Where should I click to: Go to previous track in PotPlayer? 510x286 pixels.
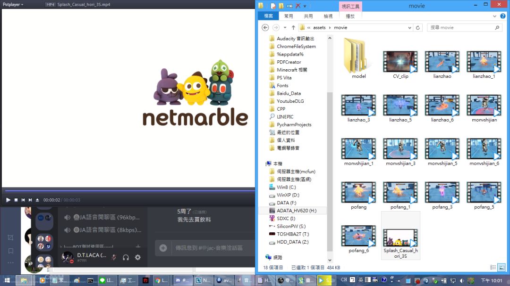point(23,200)
